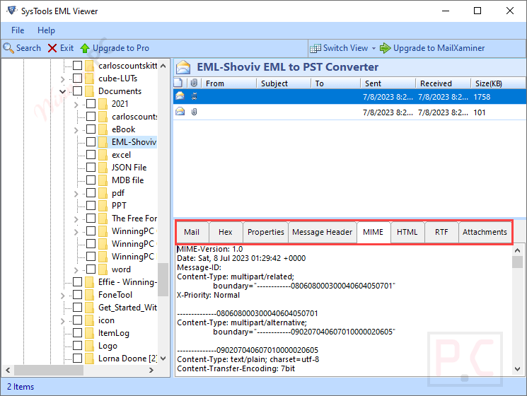
Task: Click the Search magnifier icon
Action: tap(8, 48)
